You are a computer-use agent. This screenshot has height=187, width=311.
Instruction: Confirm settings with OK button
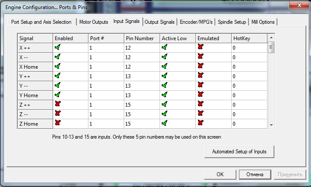point(220,174)
